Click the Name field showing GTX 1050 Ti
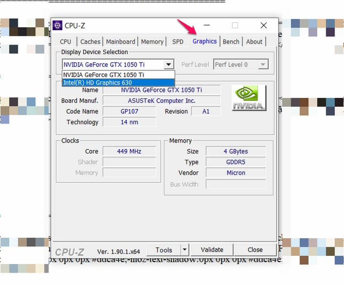 [x=161, y=90]
